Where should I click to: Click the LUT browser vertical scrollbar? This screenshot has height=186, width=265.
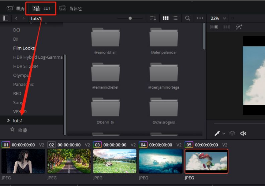tap(204, 36)
